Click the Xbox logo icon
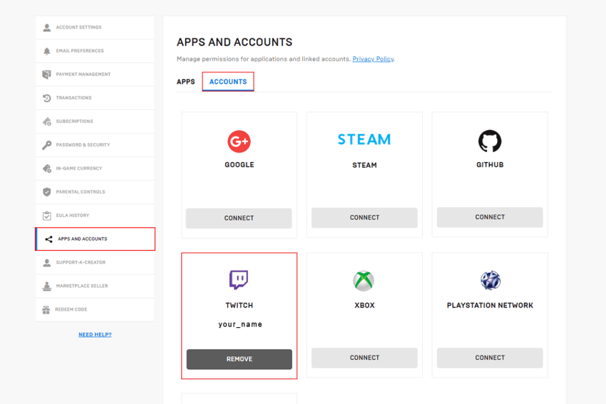 pos(364,280)
